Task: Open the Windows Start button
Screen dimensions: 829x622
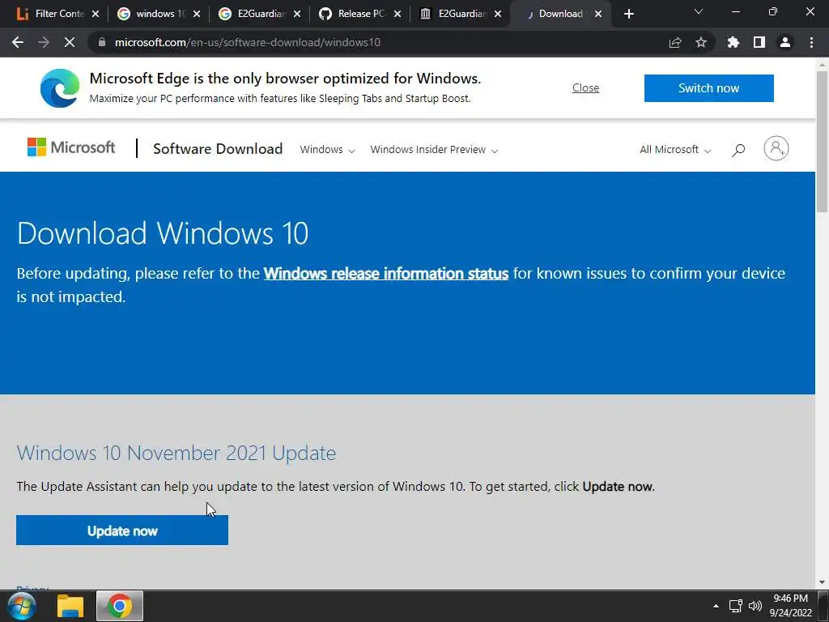Action: pyautogui.click(x=21, y=606)
